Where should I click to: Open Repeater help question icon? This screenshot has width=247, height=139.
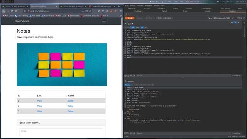point(244,18)
